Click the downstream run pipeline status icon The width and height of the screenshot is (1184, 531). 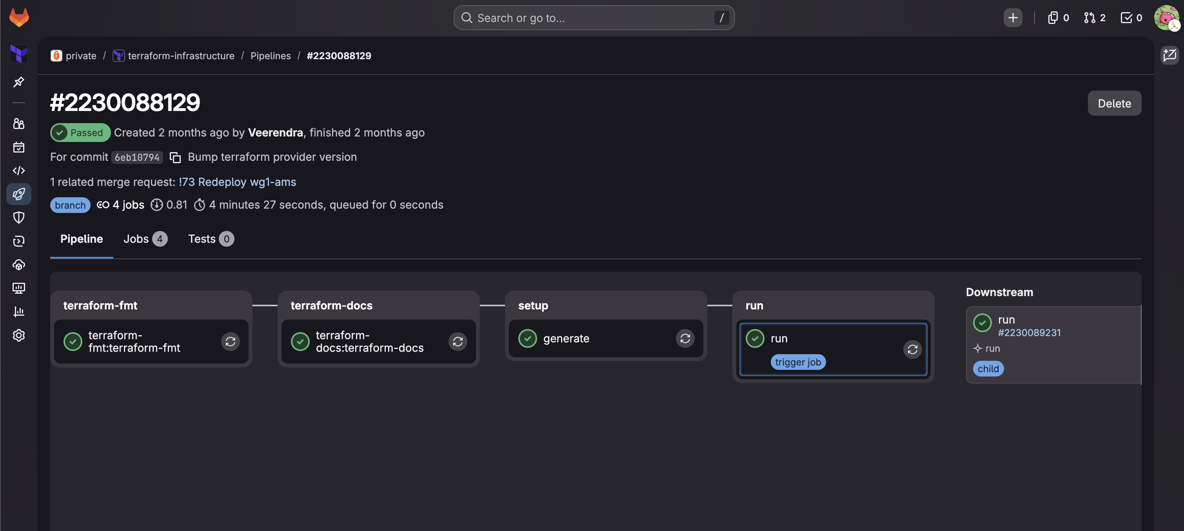[x=982, y=323]
